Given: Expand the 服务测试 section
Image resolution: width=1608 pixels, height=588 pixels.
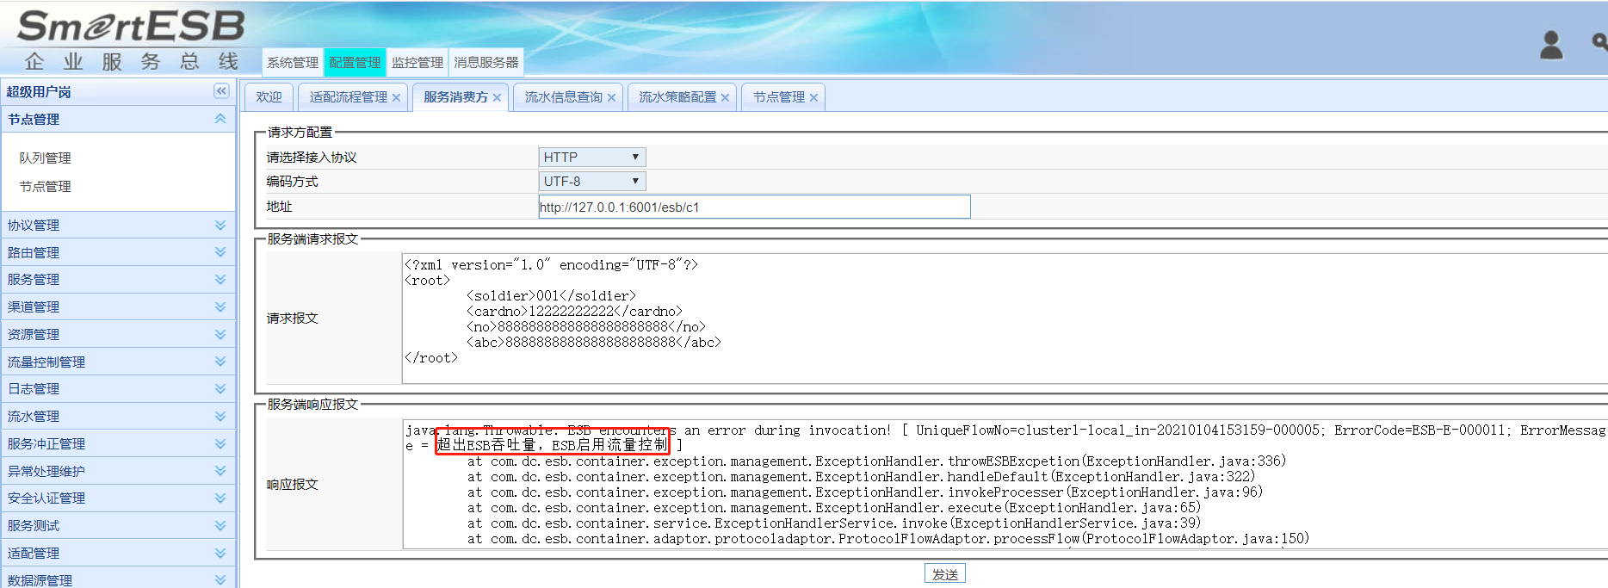Looking at the screenshot, I should point(220,526).
